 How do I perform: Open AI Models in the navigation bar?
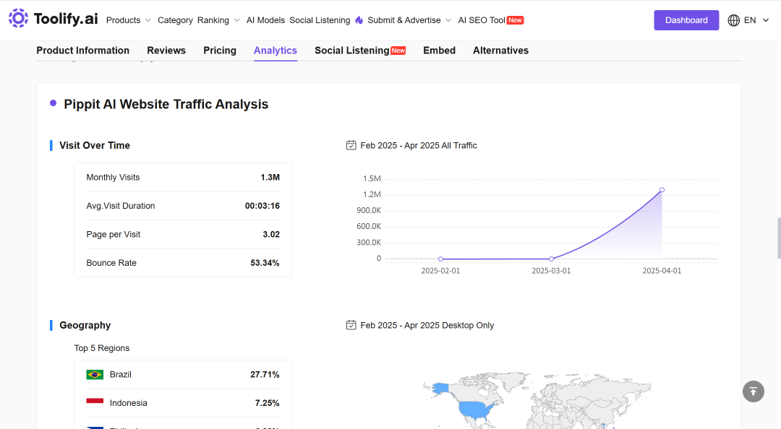tap(265, 20)
